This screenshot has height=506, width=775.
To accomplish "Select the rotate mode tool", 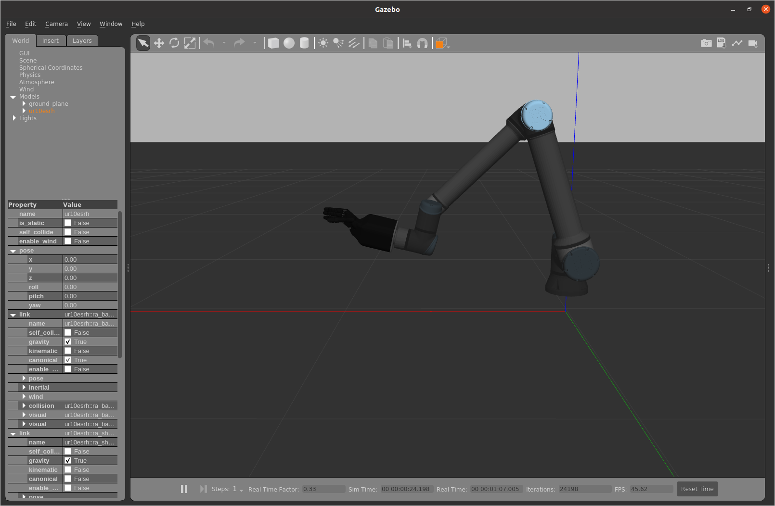I will (x=174, y=43).
